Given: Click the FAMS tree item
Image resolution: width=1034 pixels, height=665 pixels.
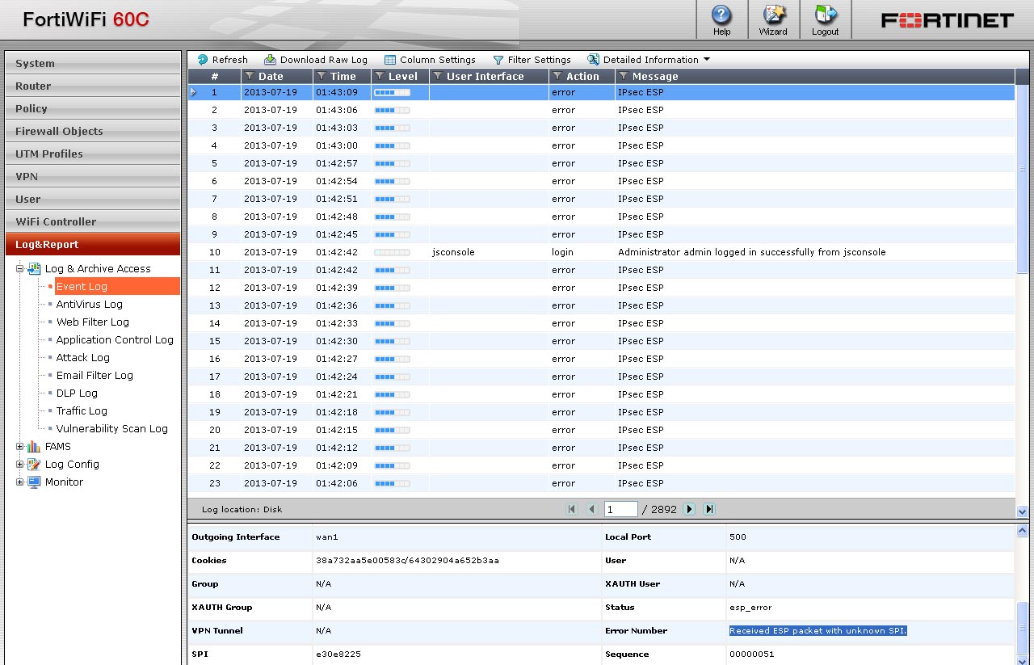Looking at the screenshot, I should [x=57, y=447].
